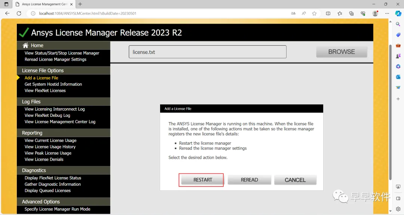Reload the page with the refresh icon
404x215 pixels.
[19, 13]
